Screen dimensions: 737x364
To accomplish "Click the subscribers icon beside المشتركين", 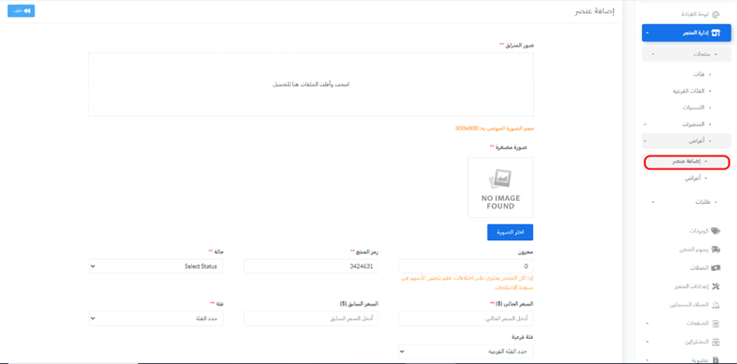I will [716, 342].
